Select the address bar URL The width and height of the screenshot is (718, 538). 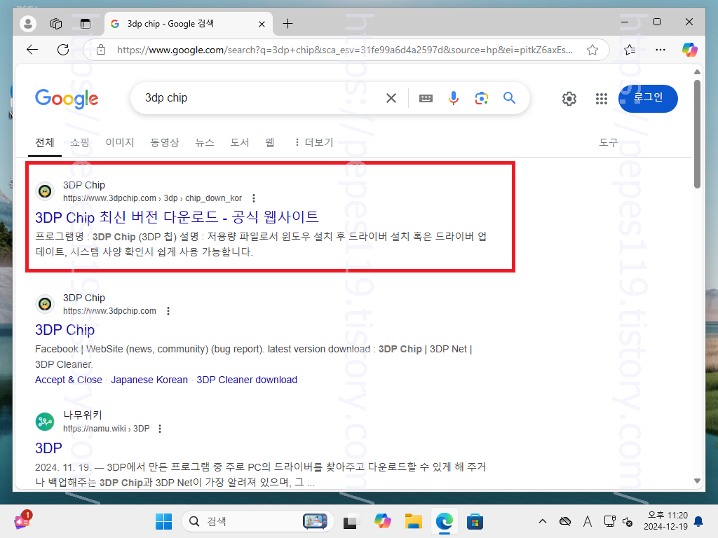345,50
